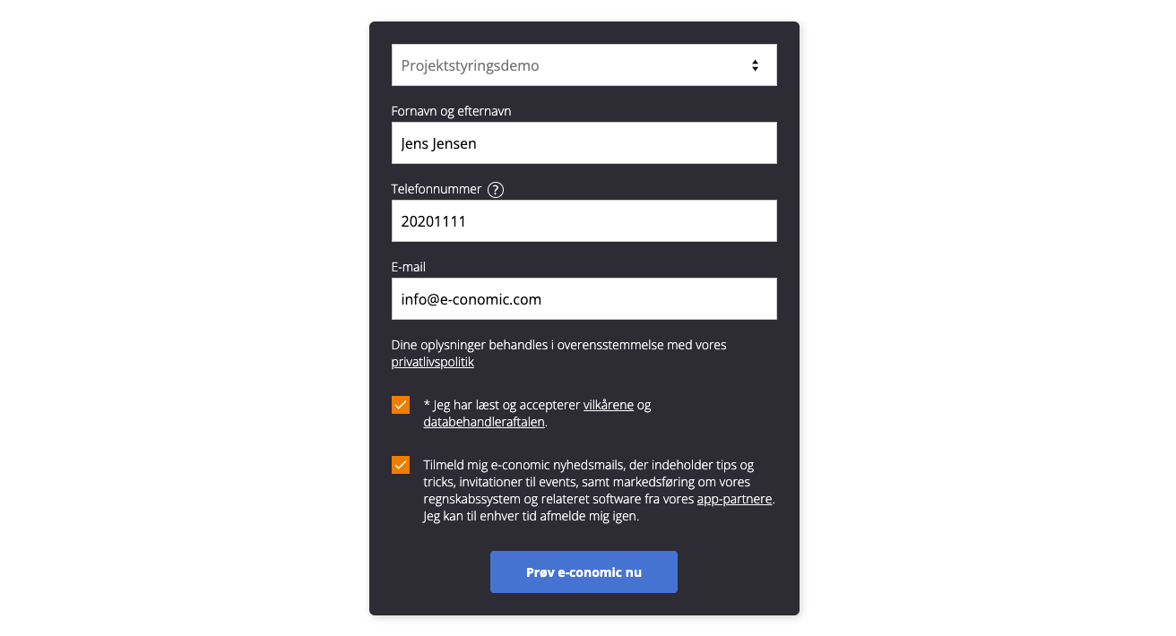The image size is (1176, 636).
Task: Follow the vilkårene link
Action: tap(608, 405)
